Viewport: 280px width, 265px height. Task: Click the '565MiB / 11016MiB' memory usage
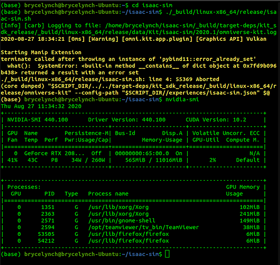click(154, 160)
